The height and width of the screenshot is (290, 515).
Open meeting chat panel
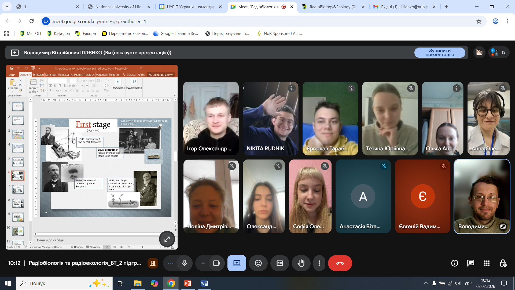tap(470, 263)
